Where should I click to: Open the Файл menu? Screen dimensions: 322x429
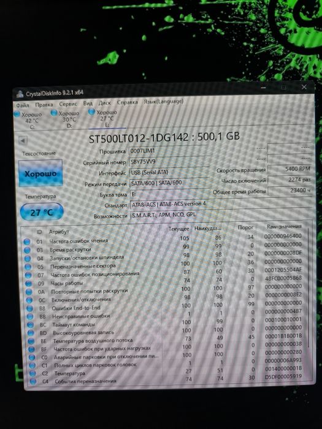pyautogui.click(x=23, y=105)
